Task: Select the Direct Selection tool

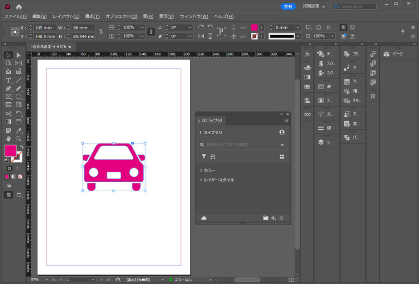Action: click(x=18, y=55)
